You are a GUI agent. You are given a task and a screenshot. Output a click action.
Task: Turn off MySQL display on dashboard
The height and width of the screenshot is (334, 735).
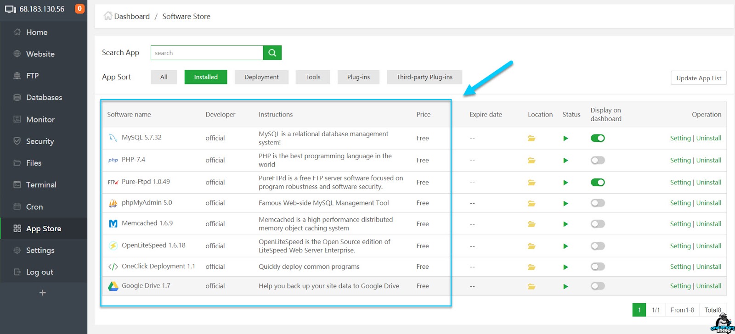598,138
